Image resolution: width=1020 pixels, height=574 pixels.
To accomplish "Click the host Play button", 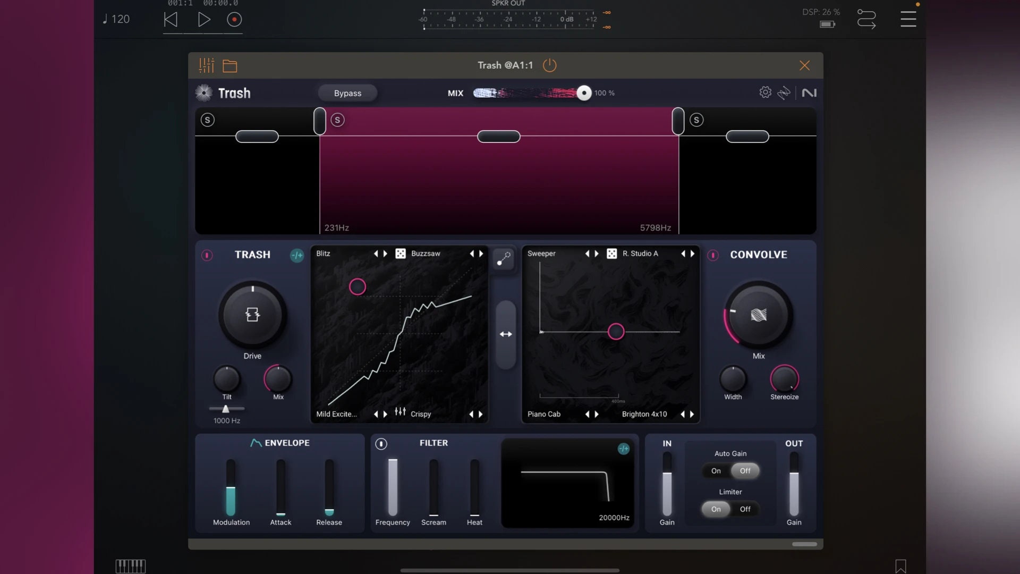I will click(x=204, y=20).
